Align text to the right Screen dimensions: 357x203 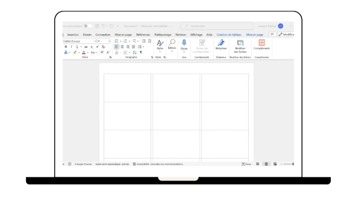click(x=128, y=46)
